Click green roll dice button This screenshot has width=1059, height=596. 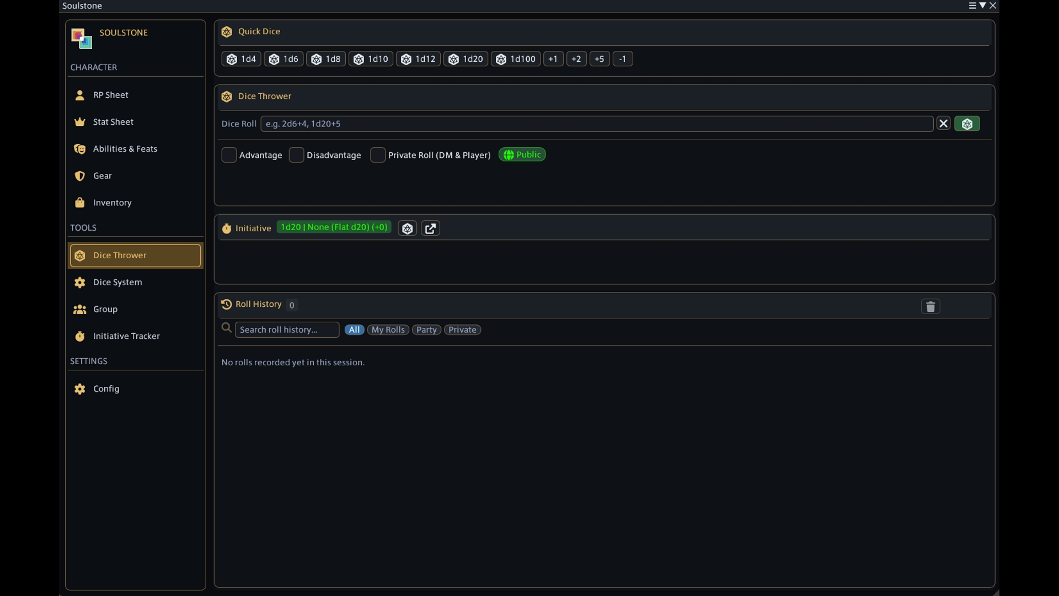967,124
